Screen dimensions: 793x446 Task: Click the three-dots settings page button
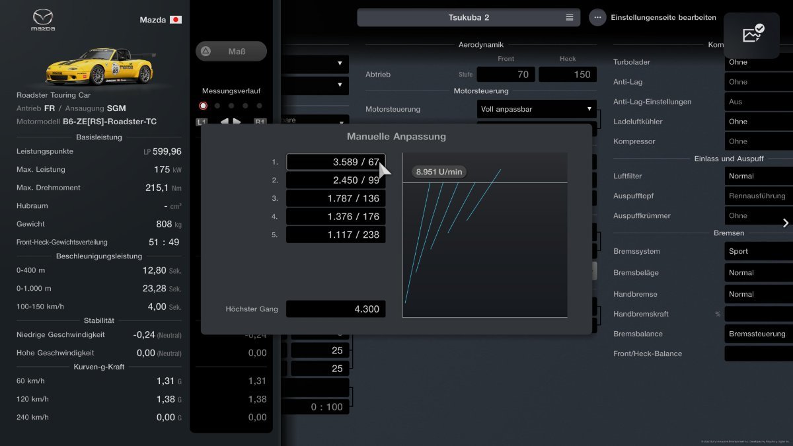597,17
